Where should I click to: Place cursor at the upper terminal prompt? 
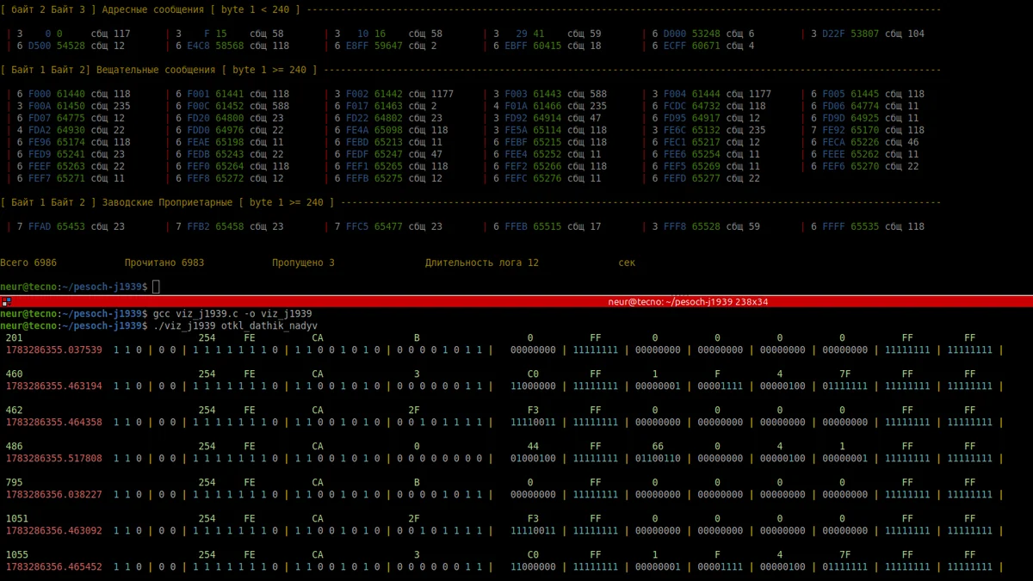156,287
